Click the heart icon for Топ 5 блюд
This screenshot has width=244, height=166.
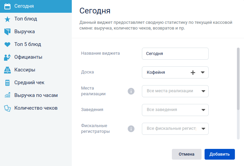pyautogui.click(x=7, y=45)
